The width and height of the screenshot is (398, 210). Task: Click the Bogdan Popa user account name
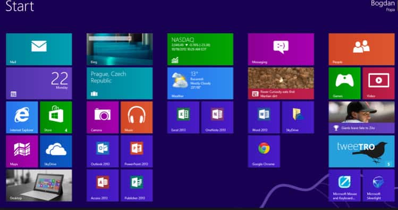point(383,6)
